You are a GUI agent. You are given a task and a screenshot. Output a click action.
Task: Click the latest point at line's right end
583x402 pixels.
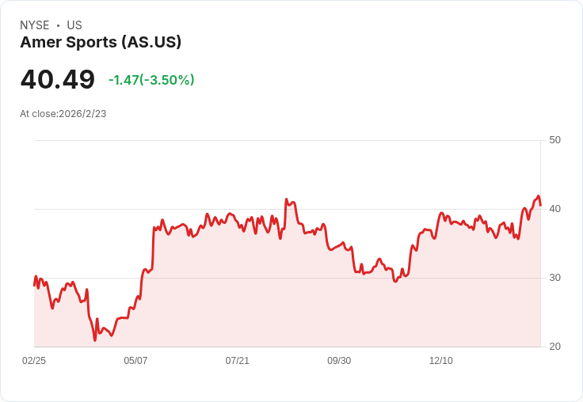(540, 204)
